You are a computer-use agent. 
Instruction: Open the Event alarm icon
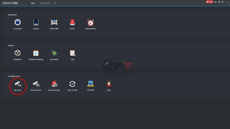[x=72, y=22]
